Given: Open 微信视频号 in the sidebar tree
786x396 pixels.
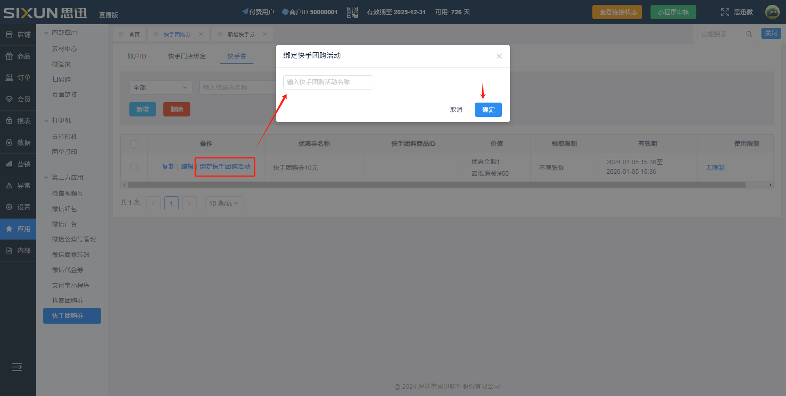Looking at the screenshot, I should click(68, 193).
